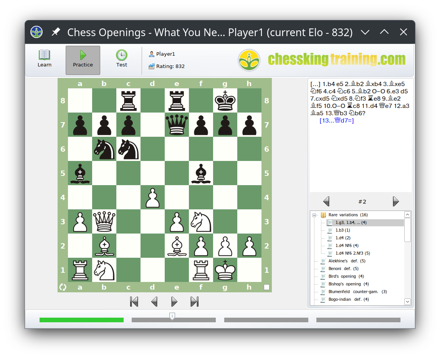Toggle the white square at the board corner
The image size is (440, 358).
click(266, 287)
